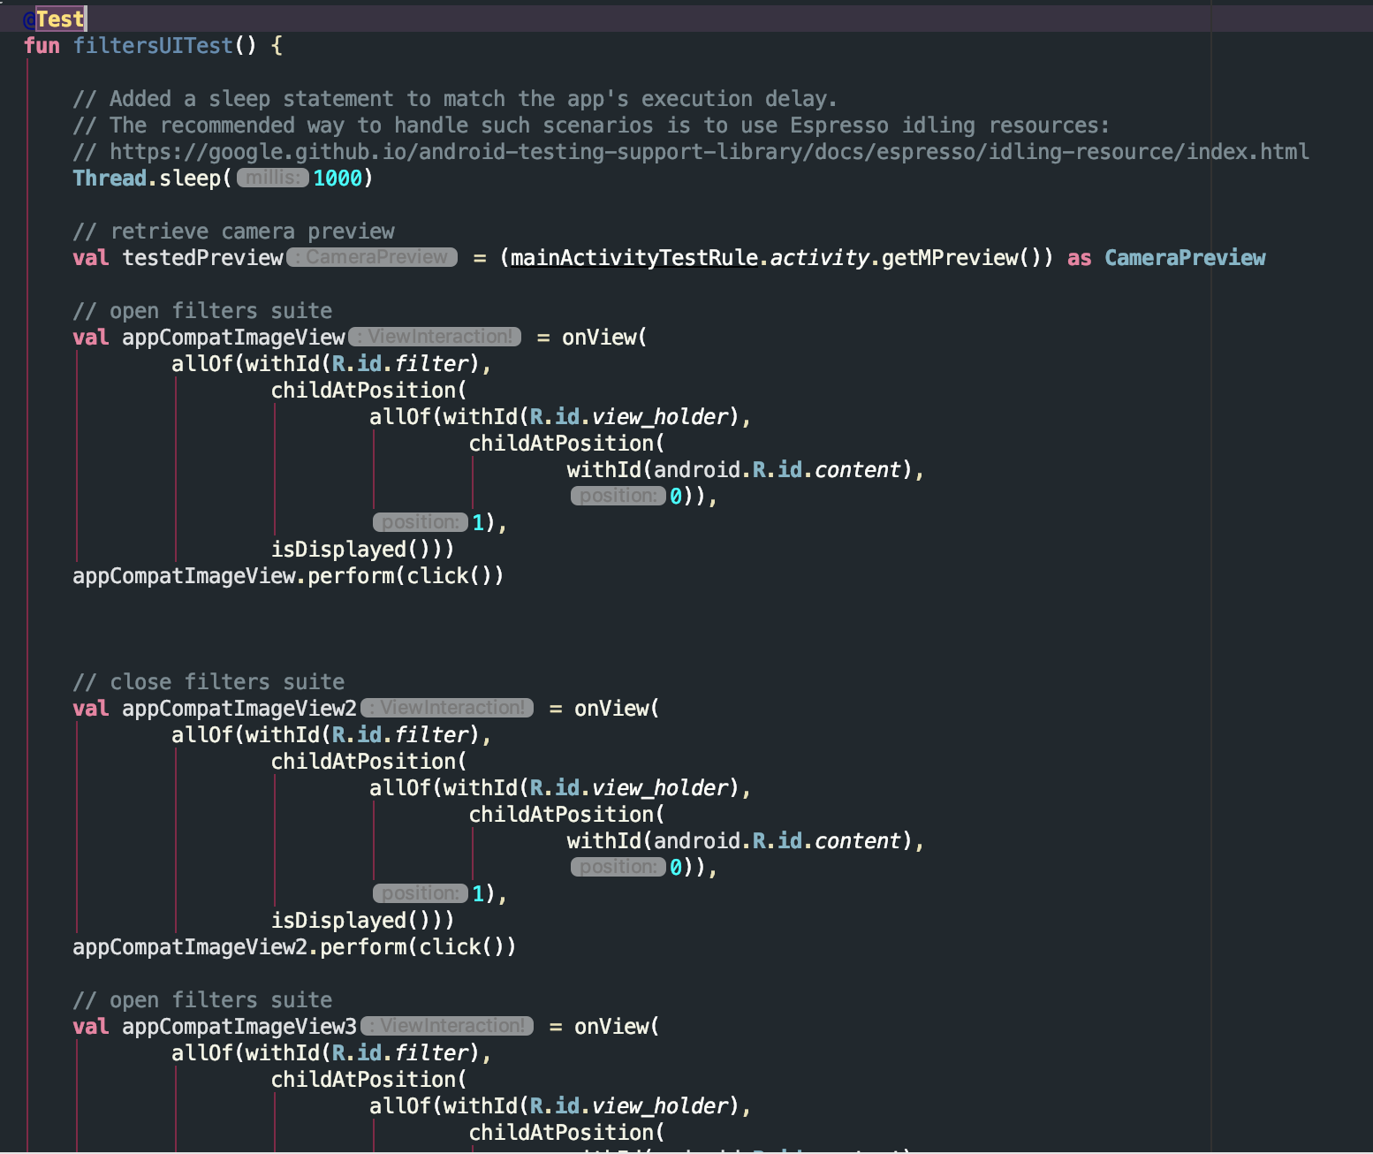1373x1154 pixels.
Task: Click the ViewInteraction! hint after appCompatImageView3
Action: click(447, 1026)
